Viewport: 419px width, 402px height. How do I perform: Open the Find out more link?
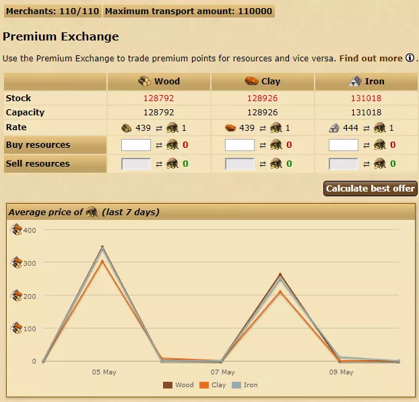click(x=370, y=59)
